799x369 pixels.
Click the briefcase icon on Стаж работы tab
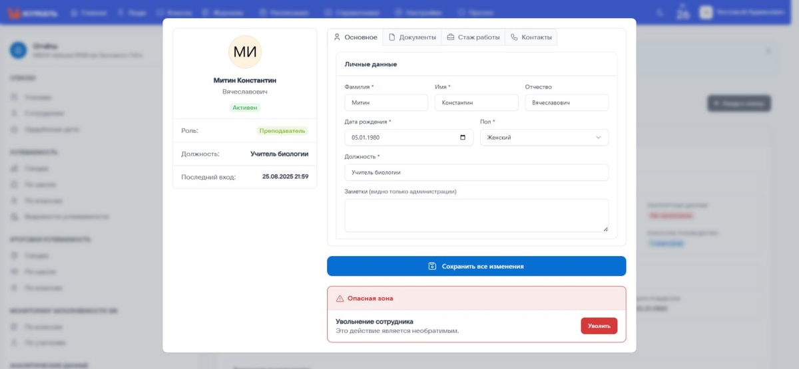451,37
